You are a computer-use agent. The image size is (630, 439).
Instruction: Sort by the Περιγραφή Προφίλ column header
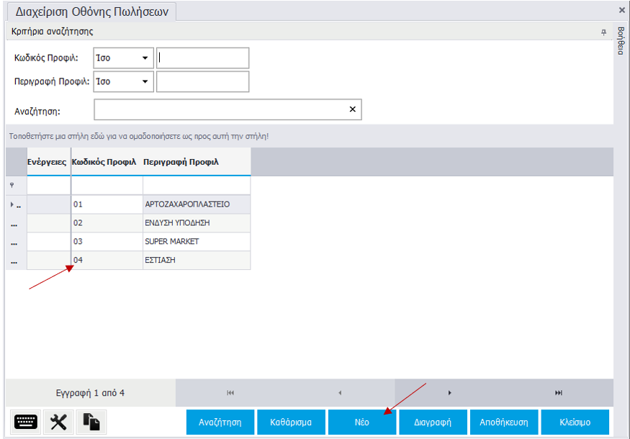[x=181, y=162]
